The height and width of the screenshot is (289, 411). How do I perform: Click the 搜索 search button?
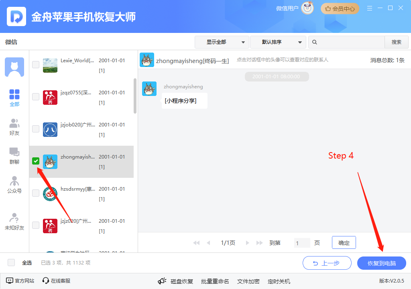pos(396,42)
